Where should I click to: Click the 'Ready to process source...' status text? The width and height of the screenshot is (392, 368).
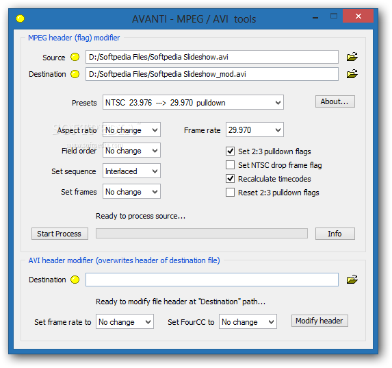(140, 216)
